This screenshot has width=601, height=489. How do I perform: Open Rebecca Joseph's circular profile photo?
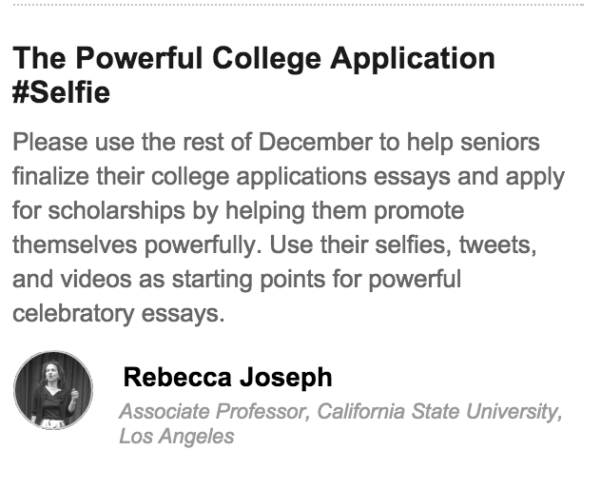[x=53, y=390]
